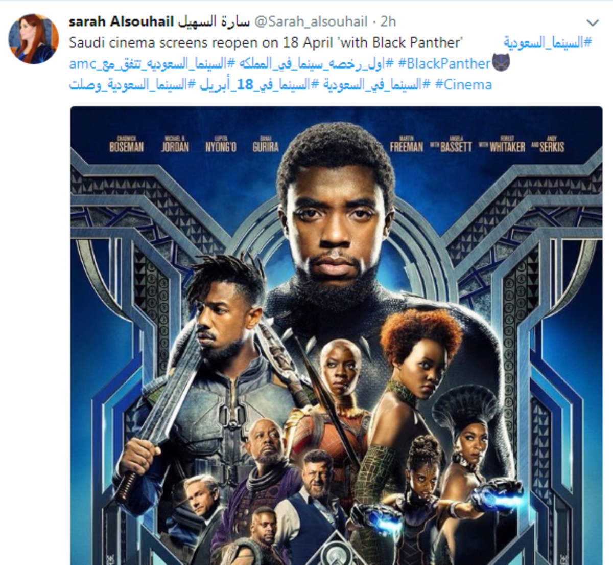613x565 pixels.
Task: Click the BOSEMAN credit on the poster
Action: click(126, 147)
